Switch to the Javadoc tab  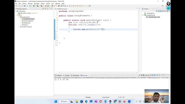point(66,75)
